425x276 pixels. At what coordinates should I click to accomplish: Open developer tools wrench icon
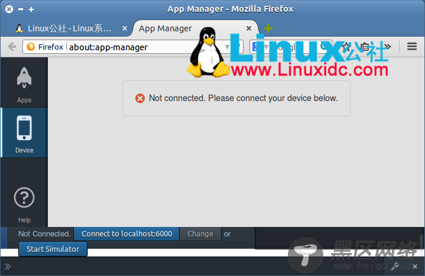point(395,267)
